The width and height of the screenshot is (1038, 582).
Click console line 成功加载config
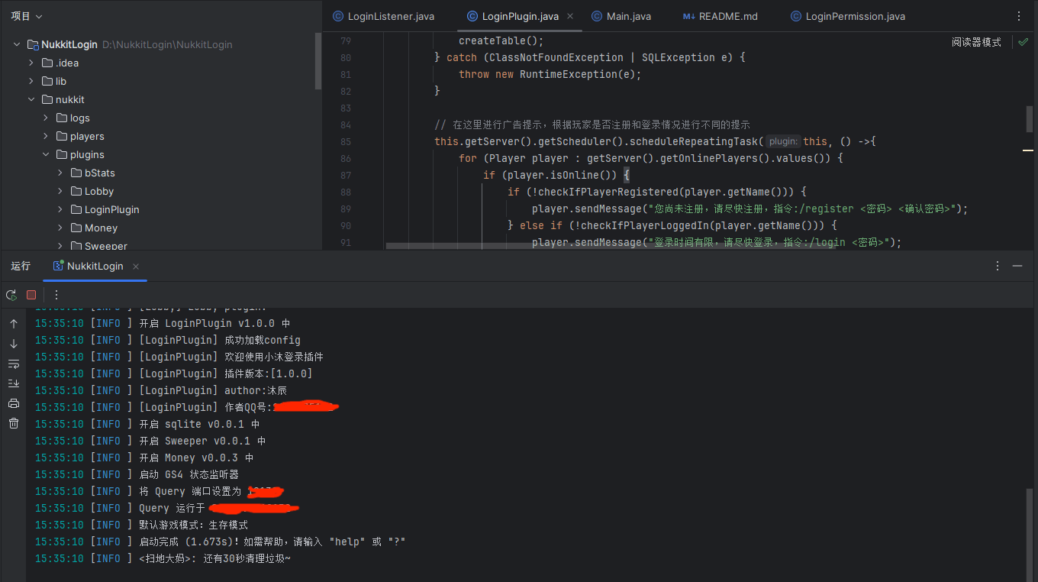[x=168, y=340]
